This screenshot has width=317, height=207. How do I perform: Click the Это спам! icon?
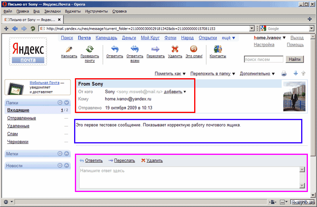tap(194, 49)
